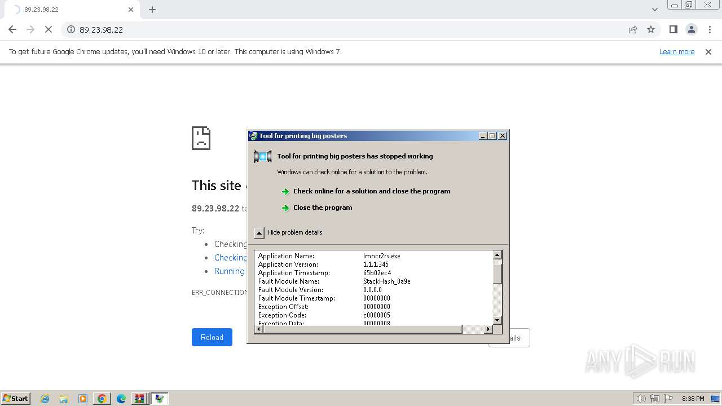Choose Close the program option
Viewport: 722px width, 406px height.
click(x=323, y=208)
